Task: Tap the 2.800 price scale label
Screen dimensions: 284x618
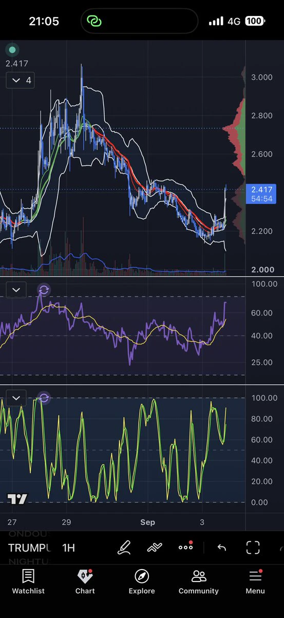Action: point(262,116)
